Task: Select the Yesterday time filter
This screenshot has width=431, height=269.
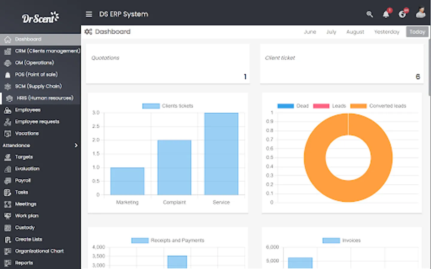Action: (x=387, y=32)
